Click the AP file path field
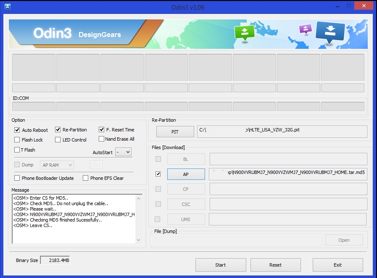 coord(288,174)
